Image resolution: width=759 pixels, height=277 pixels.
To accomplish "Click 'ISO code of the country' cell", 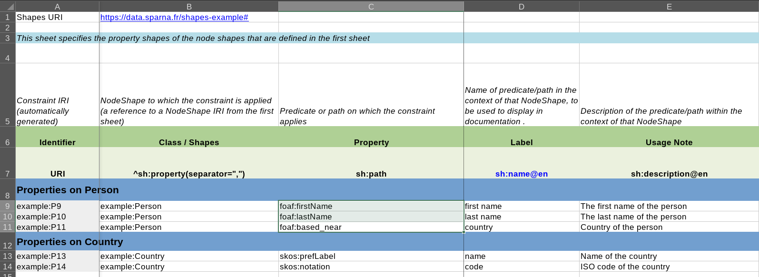I will [x=669, y=267].
